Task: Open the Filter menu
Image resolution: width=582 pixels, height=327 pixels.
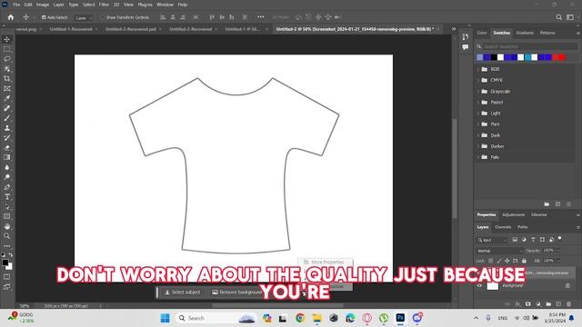Action: [104, 5]
